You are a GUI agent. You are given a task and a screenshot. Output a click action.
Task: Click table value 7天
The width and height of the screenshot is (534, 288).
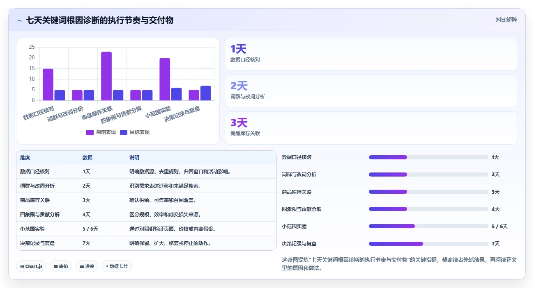point(86,243)
